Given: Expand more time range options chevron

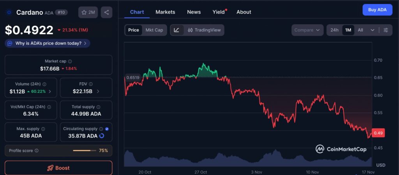Looking at the screenshot, I should pyautogui.click(x=373, y=30).
